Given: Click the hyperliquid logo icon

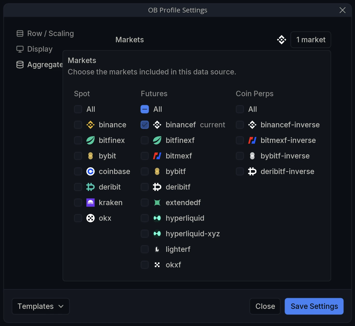Looking at the screenshot, I should [x=157, y=218].
